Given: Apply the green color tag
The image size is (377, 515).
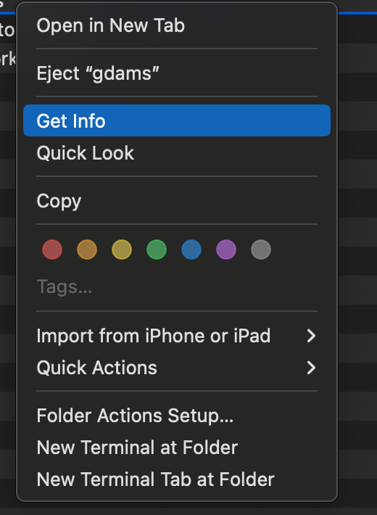Looking at the screenshot, I should point(157,250).
